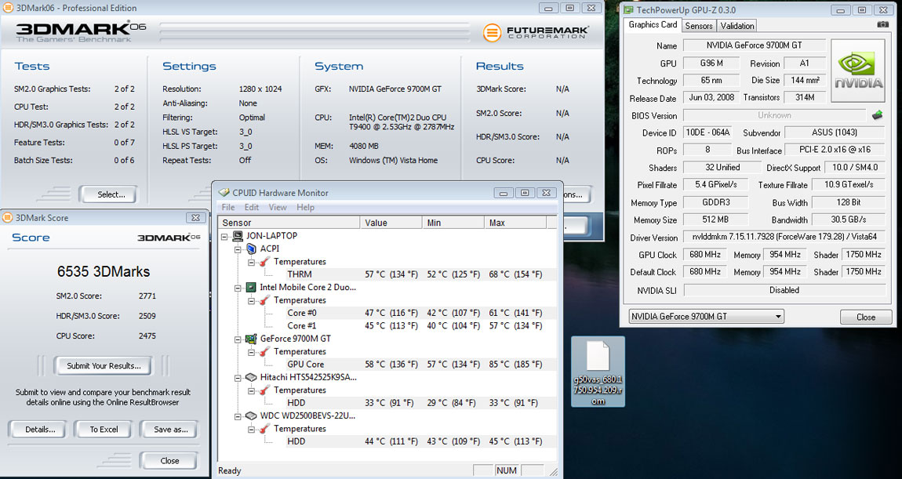
Task: Click the Select tests button in 3DMark06
Action: click(x=111, y=194)
